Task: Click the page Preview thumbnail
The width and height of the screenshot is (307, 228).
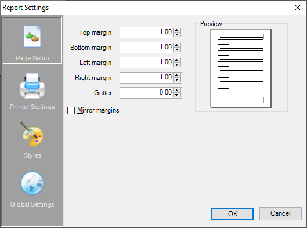Action: (x=241, y=68)
